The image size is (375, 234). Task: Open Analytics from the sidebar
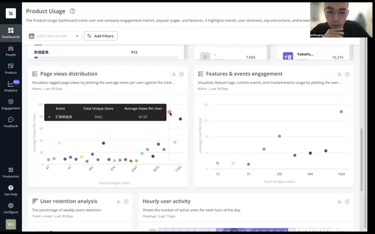tap(10, 87)
